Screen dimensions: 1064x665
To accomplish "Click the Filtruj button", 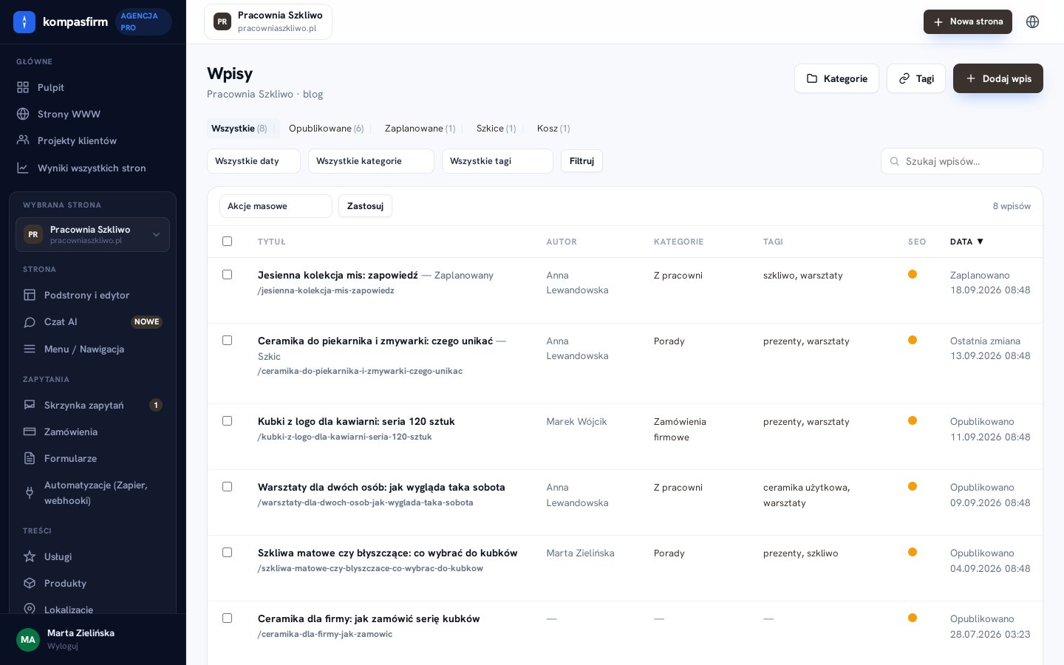I will tap(582, 161).
